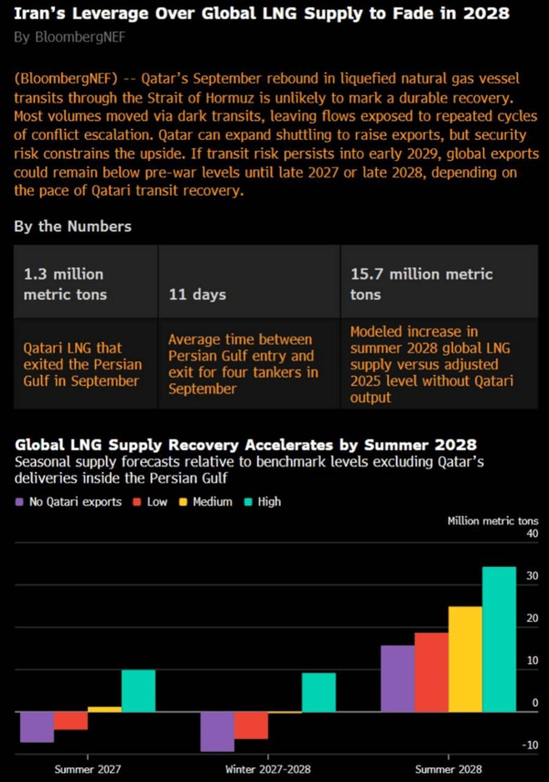Click the teal "High" legend swatch
The width and height of the screenshot is (549, 782).
point(248,502)
